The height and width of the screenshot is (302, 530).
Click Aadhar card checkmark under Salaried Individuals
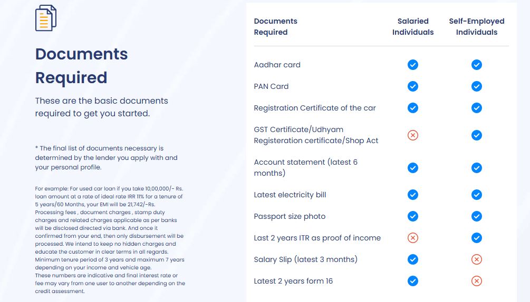[x=413, y=65]
